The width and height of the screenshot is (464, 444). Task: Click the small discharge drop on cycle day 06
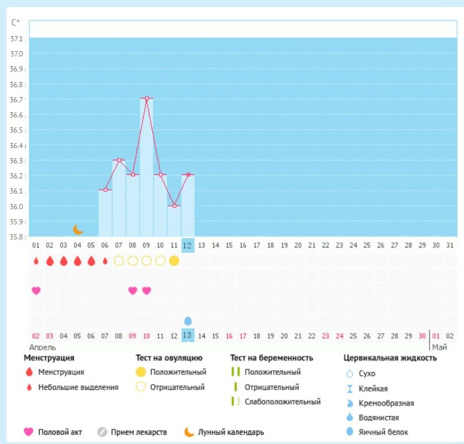[105, 261]
